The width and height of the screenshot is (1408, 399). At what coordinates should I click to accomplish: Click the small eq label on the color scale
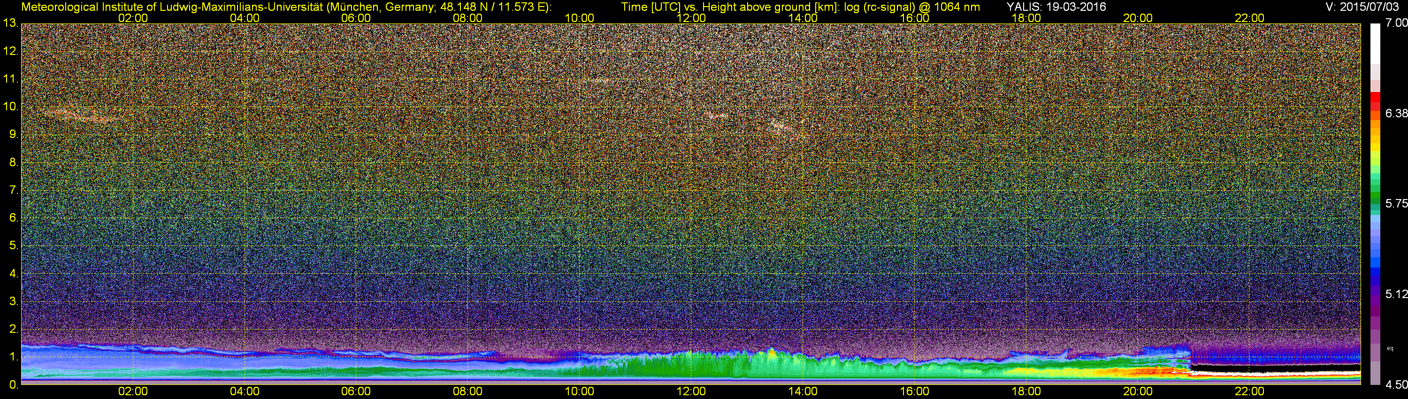click(x=1390, y=348)
